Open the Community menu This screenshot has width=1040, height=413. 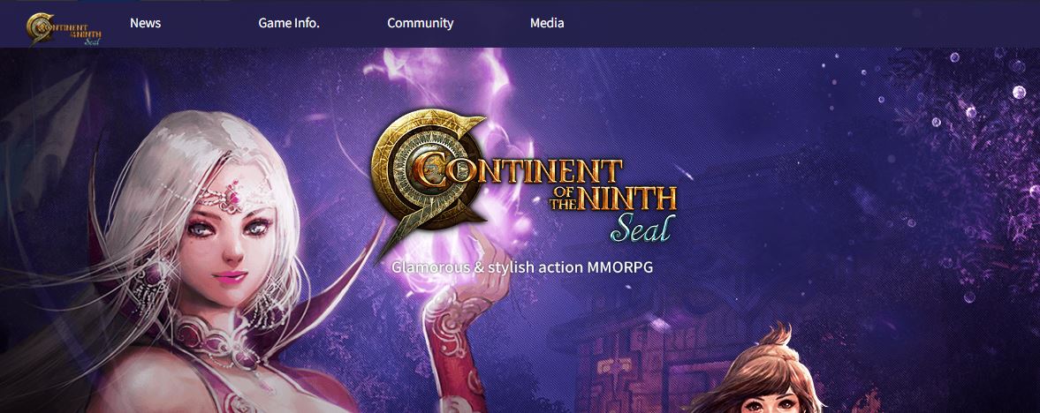[x=420, y=23]
